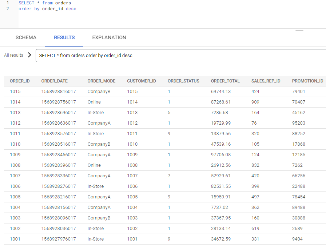
Task: Click editor line 1 SELECT statement
Action: pyautogui.click(x=45, y=3)
